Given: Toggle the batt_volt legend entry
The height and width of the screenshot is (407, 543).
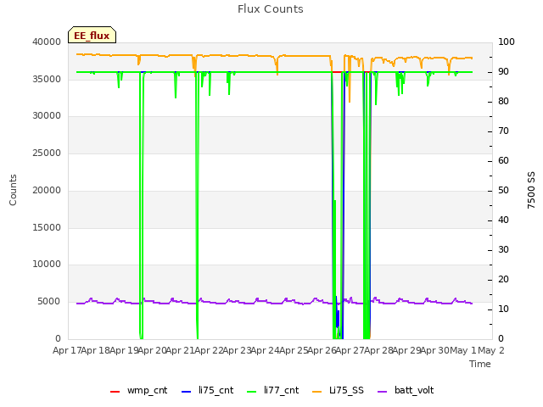Looking at the screenshot, I should click(x=406, y=390).
